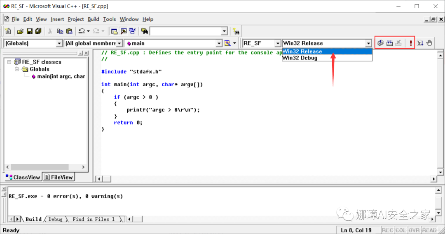This screenshot has height=234, width=445.
Task: Click the RE_SF.exe build result line
Action: tap(66, 196)
